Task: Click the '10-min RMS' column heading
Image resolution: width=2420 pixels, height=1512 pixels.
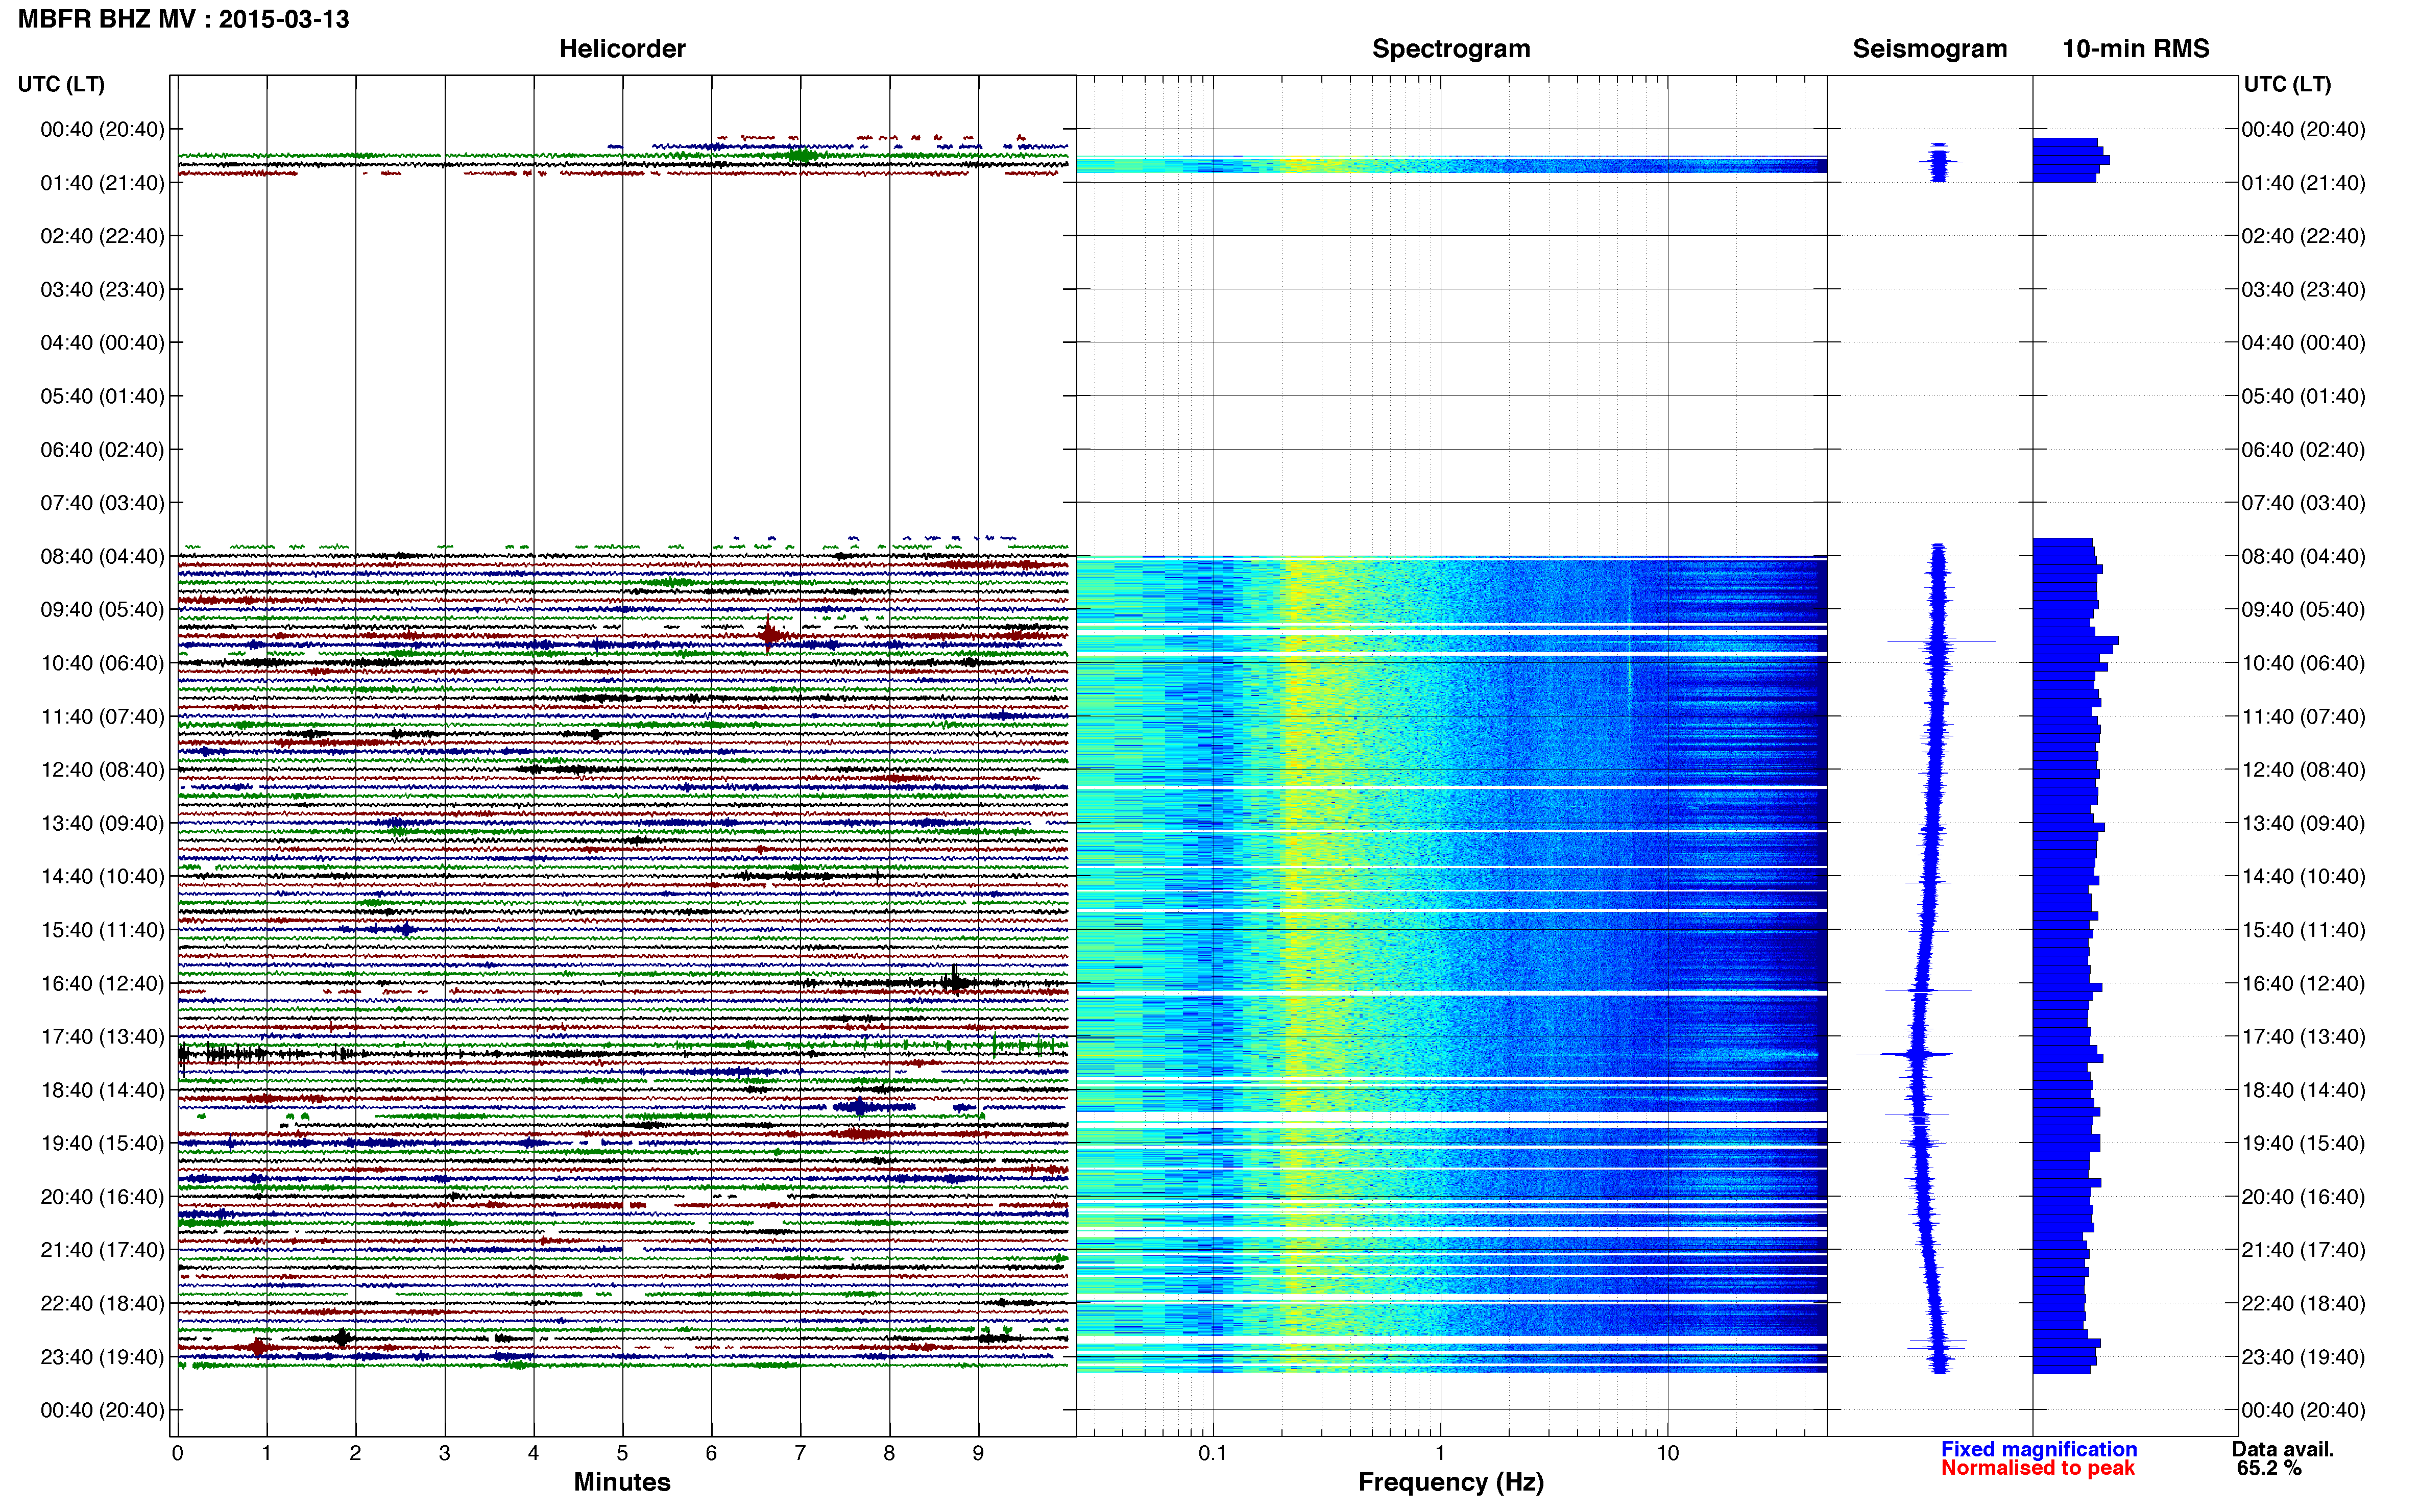Action: (2135, 48)
